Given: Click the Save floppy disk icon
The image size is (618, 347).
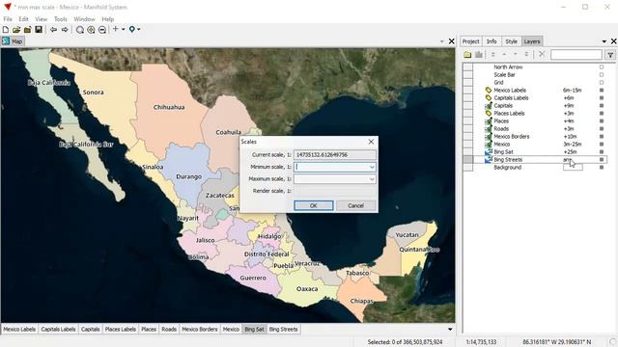Looking at the screenshot, I should pos(39,30).
